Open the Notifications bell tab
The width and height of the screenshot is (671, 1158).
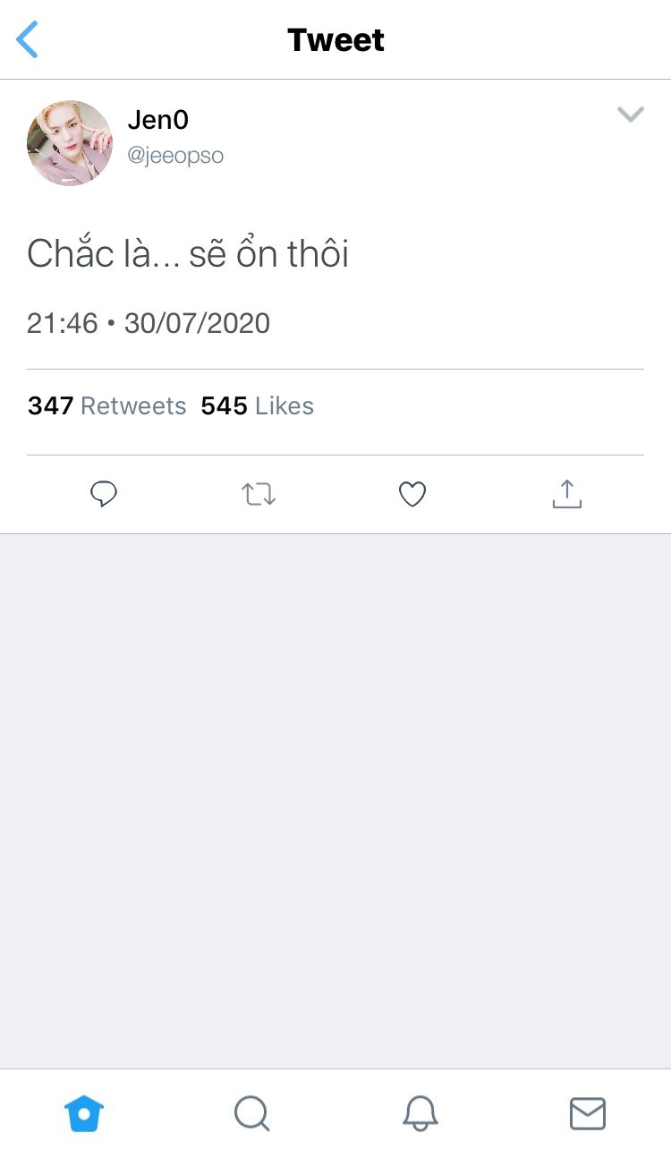(420, 1114)
